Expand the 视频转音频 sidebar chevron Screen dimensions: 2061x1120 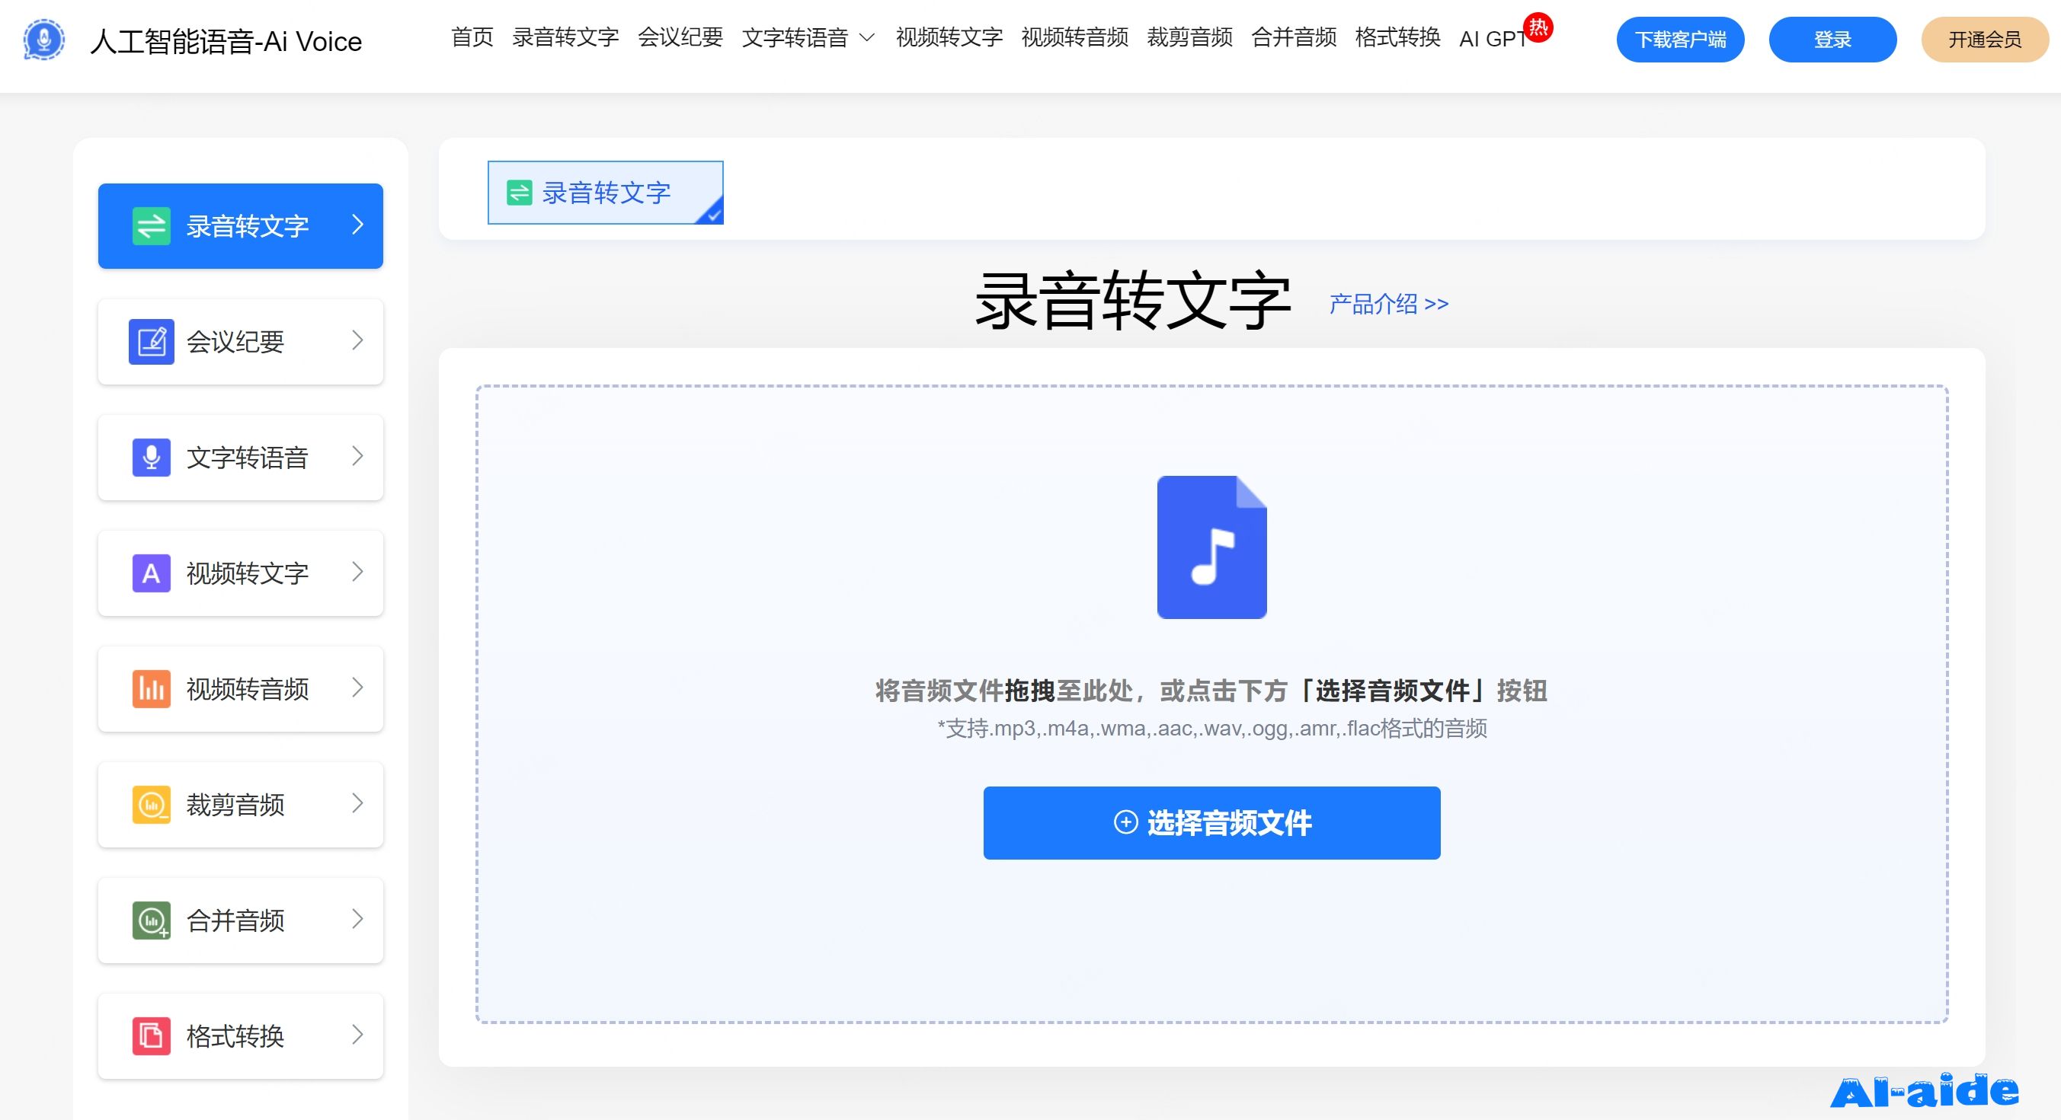point(357,688)
